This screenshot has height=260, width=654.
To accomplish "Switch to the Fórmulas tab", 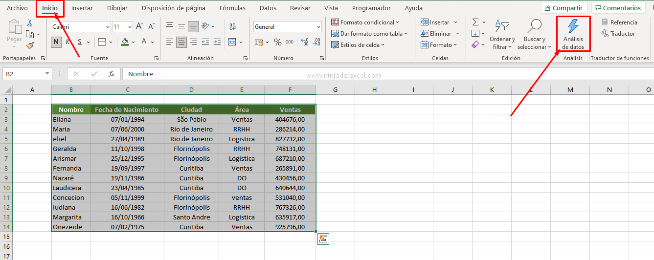I will (x=233, y=8).
